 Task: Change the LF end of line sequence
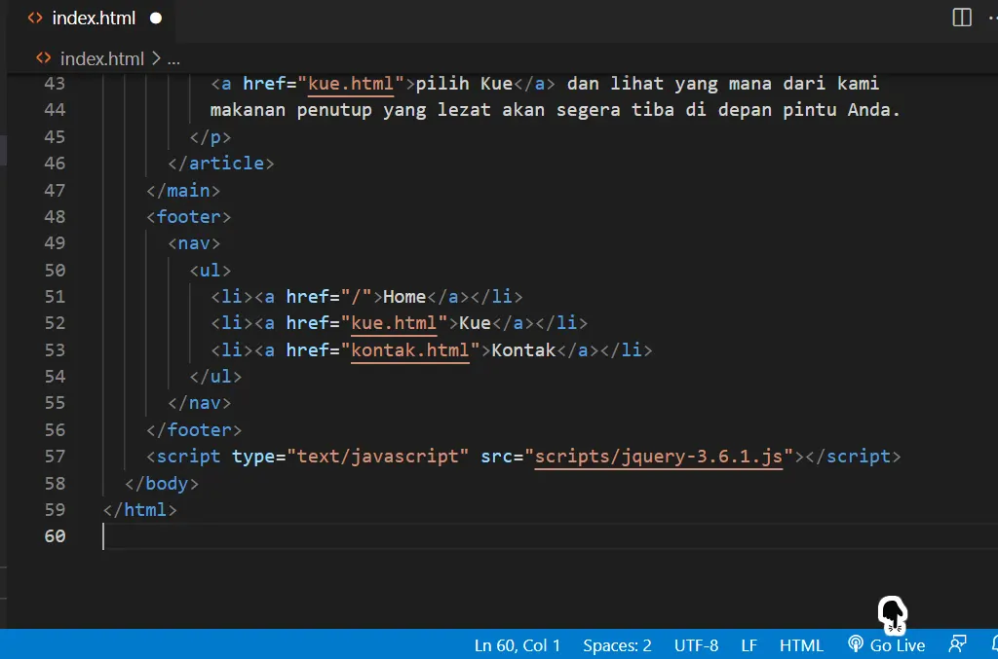(x=749, y=645)
